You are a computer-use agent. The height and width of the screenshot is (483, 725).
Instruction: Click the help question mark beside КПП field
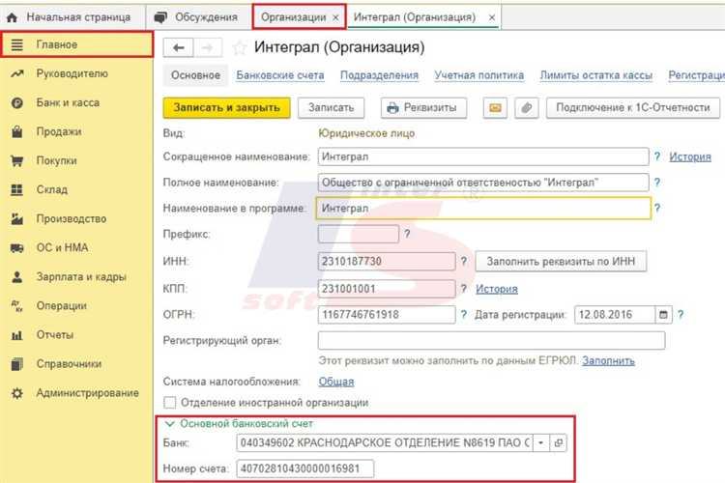pyautogui.click(x=464, y=289)
